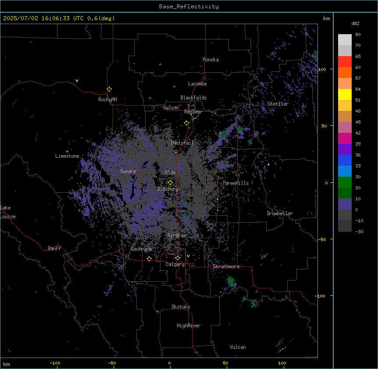Click the white plus marker north of Drumheller
This screenshot has width=378, height=369.
click(x=268, y=164)
